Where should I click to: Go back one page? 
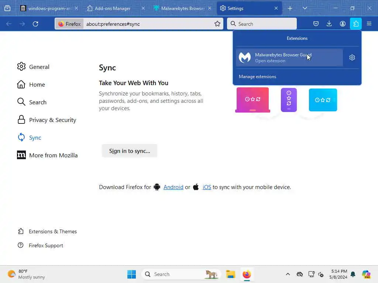pyautogui.click(x=9, y=24)
